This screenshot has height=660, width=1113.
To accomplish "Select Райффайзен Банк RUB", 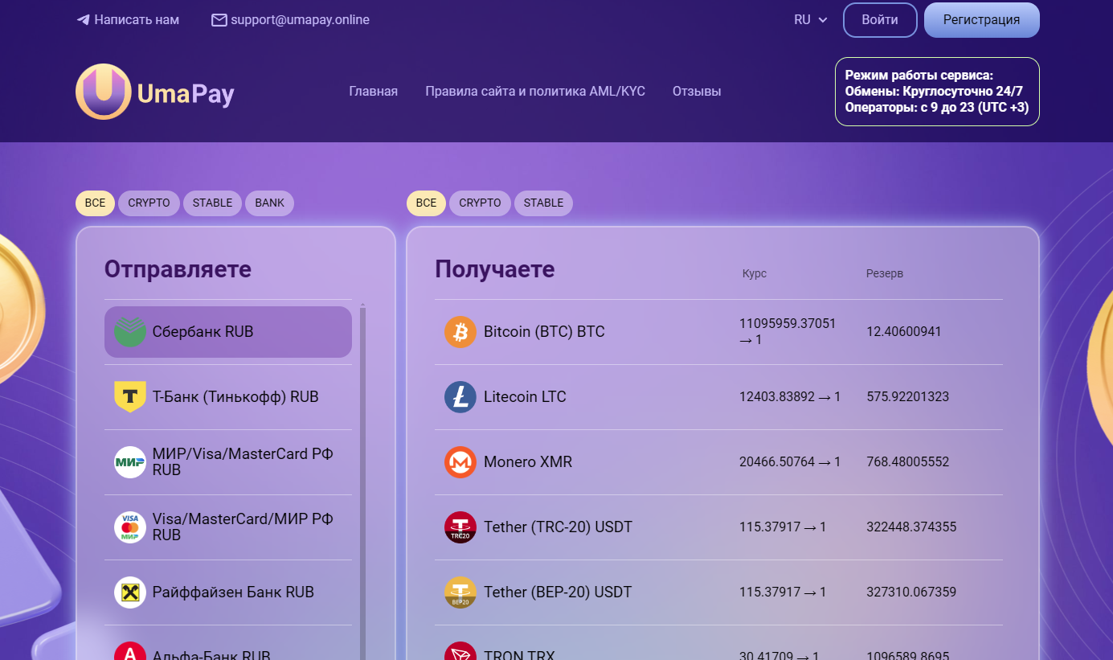I will pyautogui.click(x=228, y=592).
